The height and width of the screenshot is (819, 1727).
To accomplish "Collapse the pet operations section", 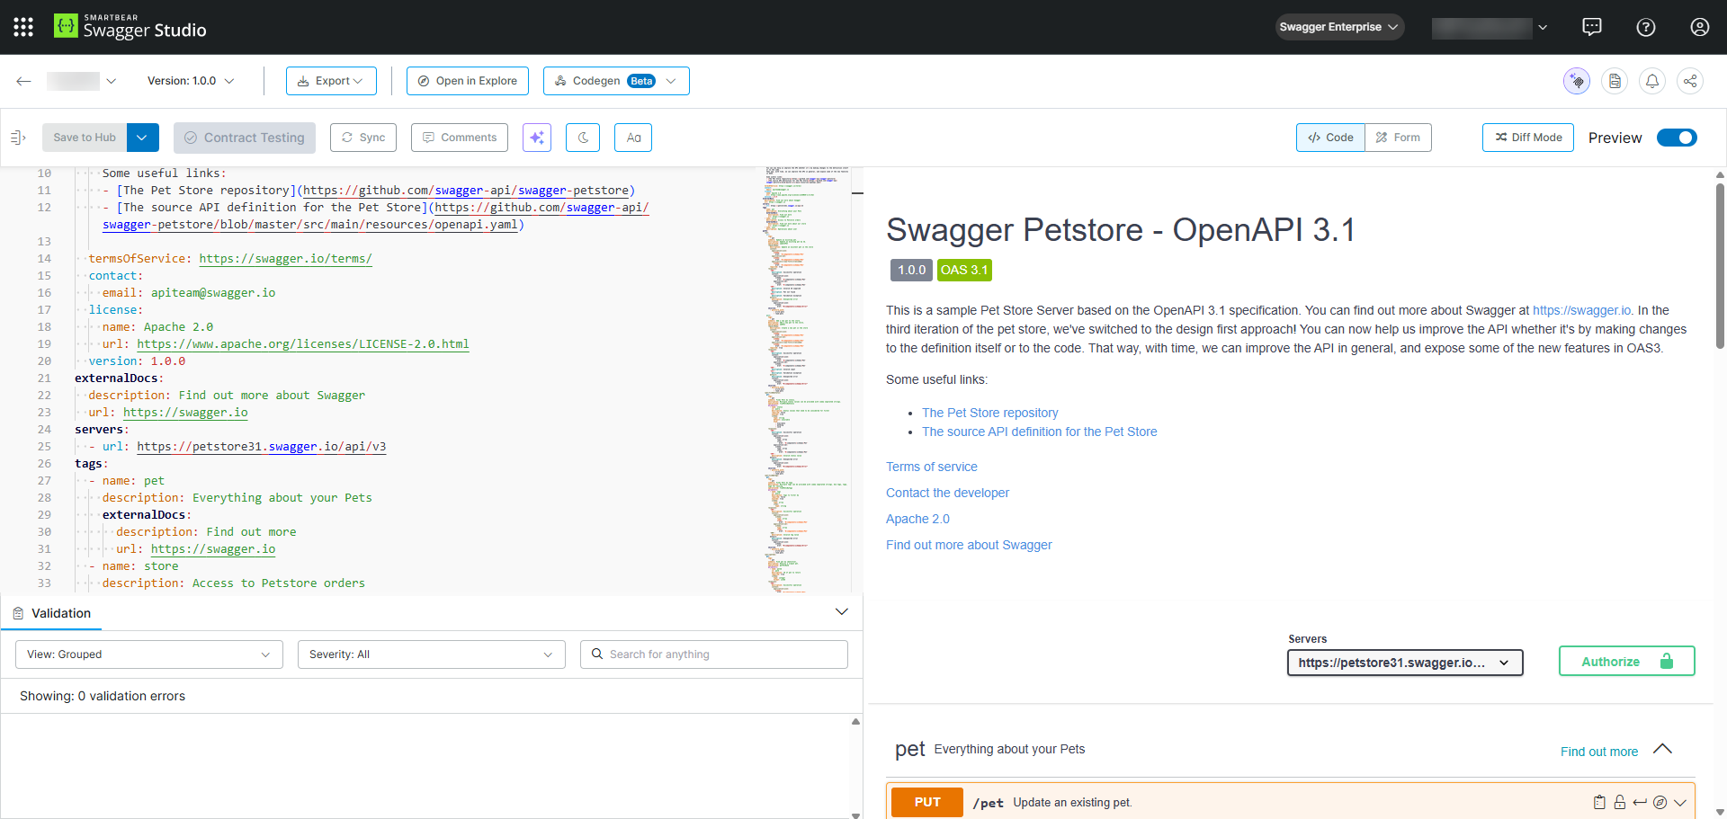I will tap(1662, 749).
